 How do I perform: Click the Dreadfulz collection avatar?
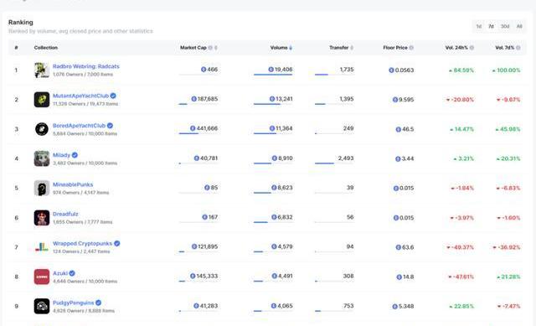(x=42, y=218)
